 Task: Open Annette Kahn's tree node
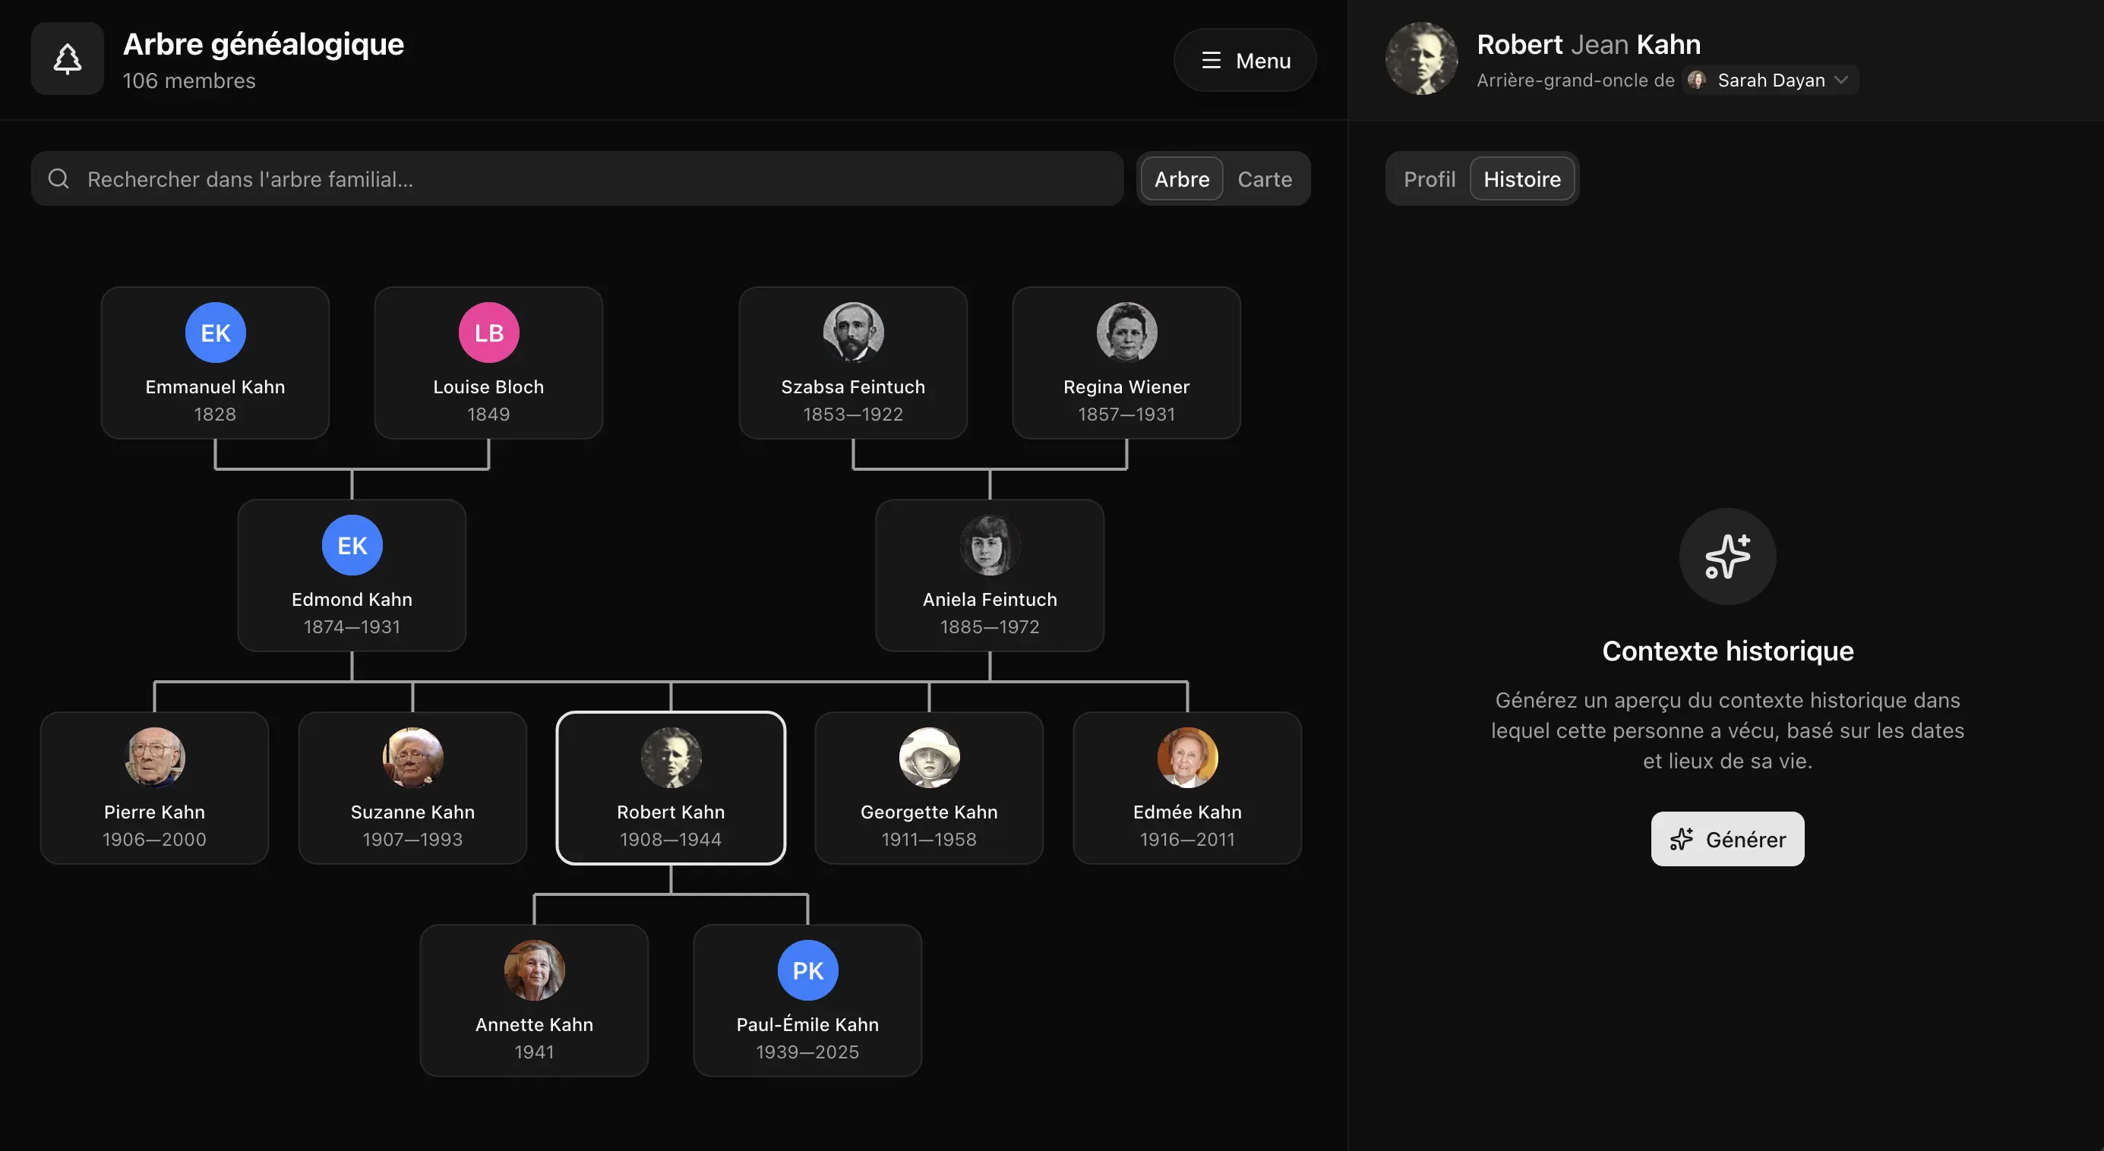coord(534,1000)
